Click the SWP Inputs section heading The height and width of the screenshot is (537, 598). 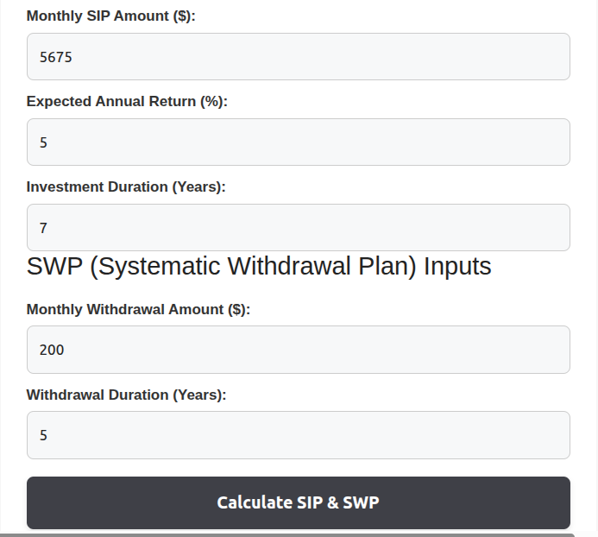click(259, 266)
